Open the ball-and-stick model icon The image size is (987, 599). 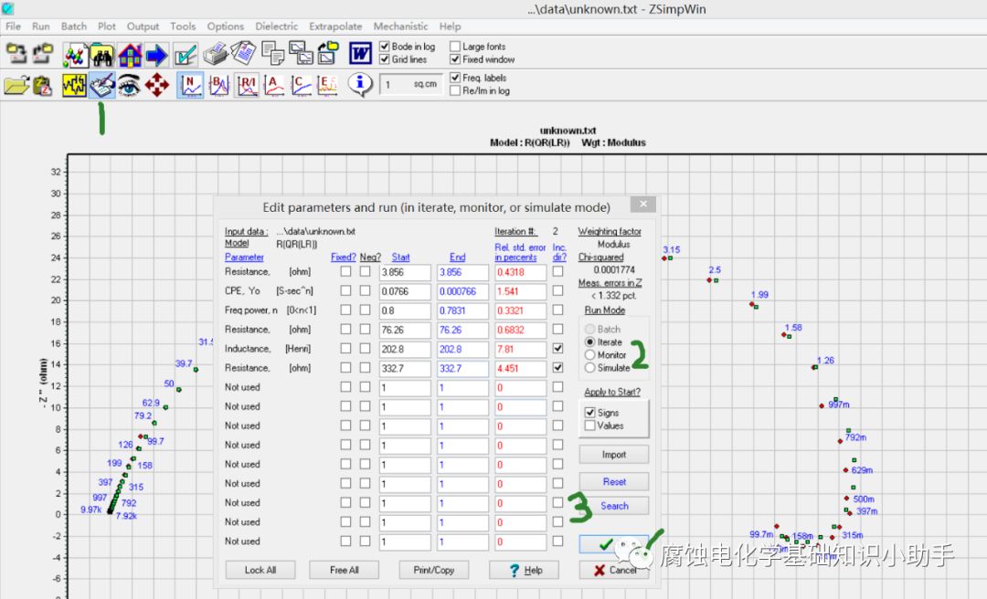pyautogui.click(x=75, y=56)
